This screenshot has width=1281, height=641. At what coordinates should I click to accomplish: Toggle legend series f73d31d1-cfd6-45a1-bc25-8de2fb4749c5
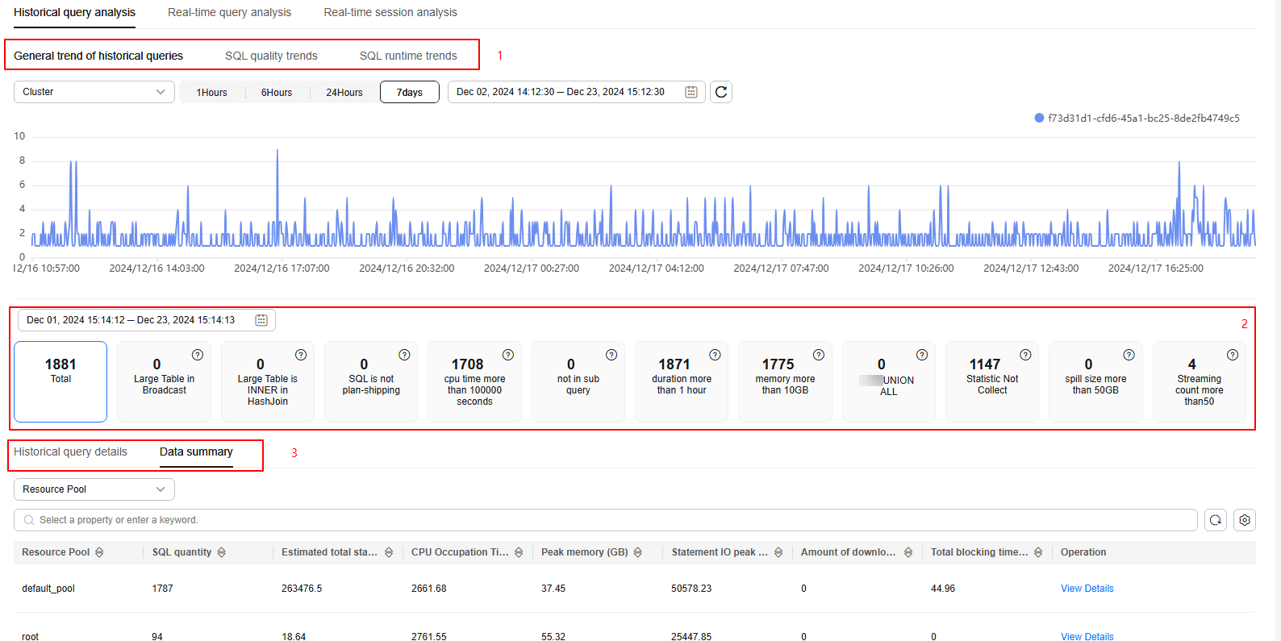(x=1137, y=118)
